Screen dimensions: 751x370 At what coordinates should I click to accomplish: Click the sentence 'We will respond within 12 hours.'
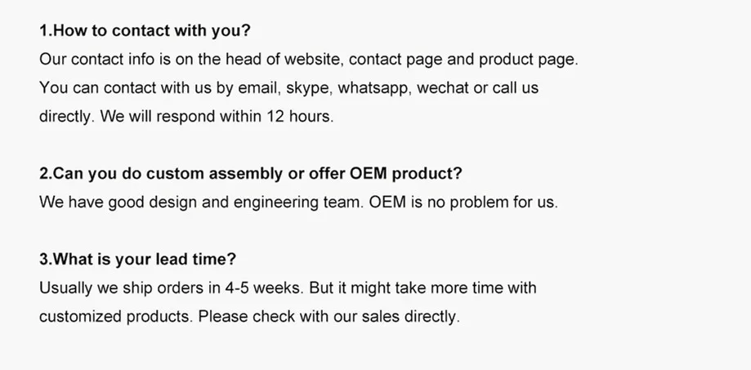(217, 116)
